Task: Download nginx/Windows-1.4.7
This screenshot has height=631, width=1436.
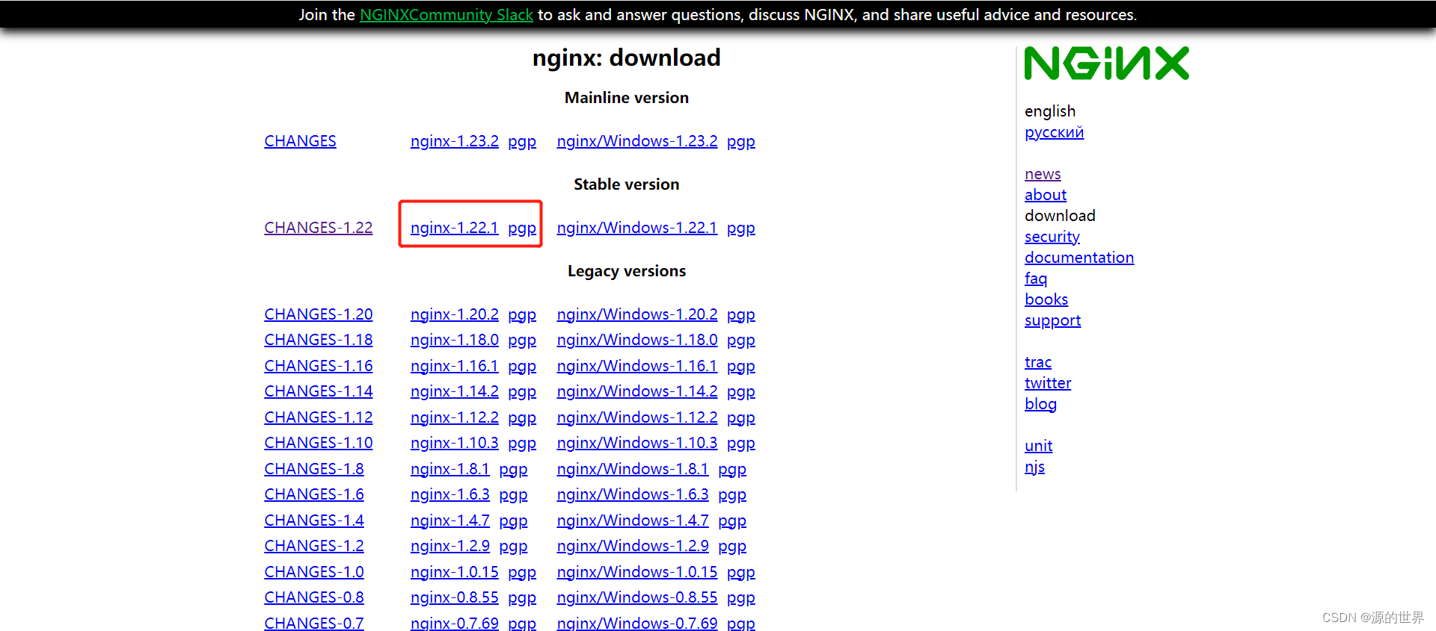Action: [x=633, y=520]
